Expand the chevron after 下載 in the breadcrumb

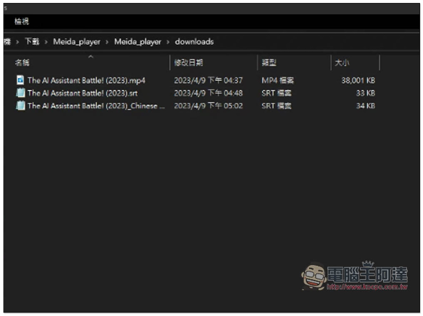pyautogui.click(x=46, y=42)
